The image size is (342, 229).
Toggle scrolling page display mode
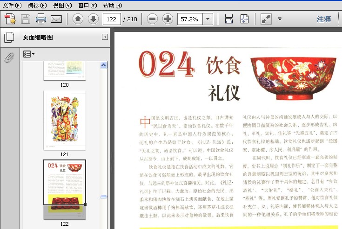[x=228, y=19]
